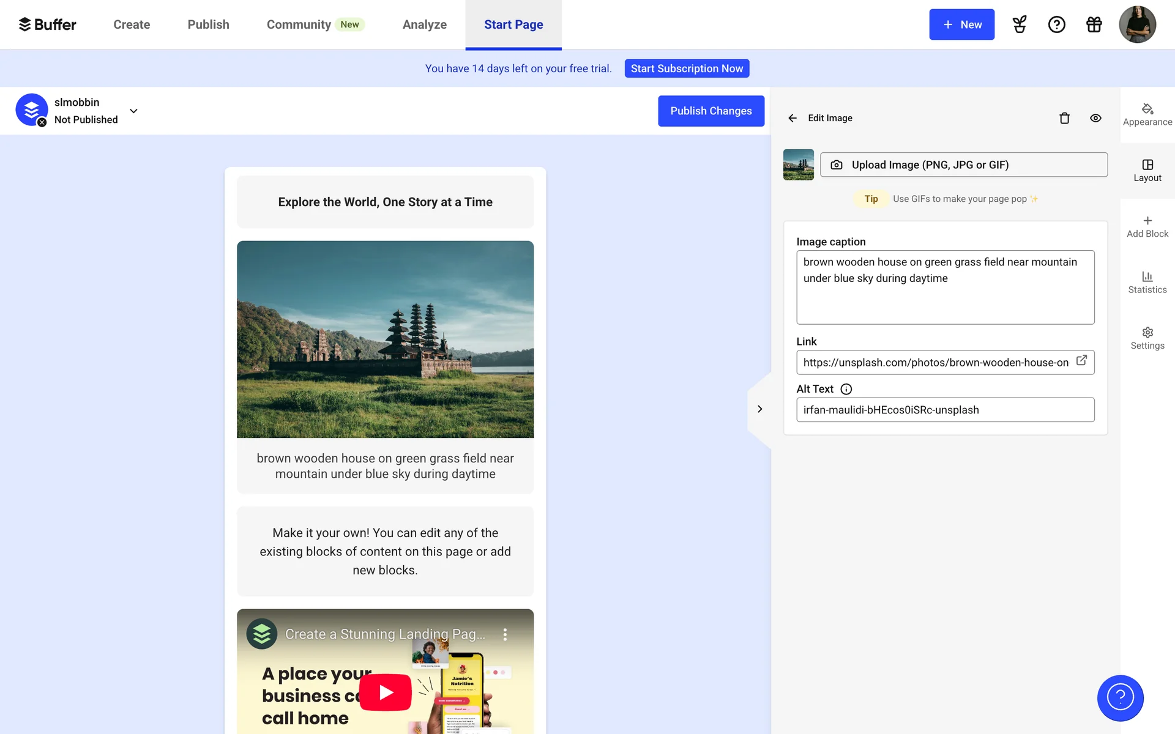The image size is (1175, 734).
Task: Open link in new tab icon
Action: 1081,361
